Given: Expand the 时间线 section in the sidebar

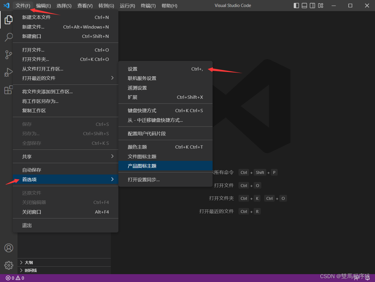Looking at the screenshot, I should 64,270.
